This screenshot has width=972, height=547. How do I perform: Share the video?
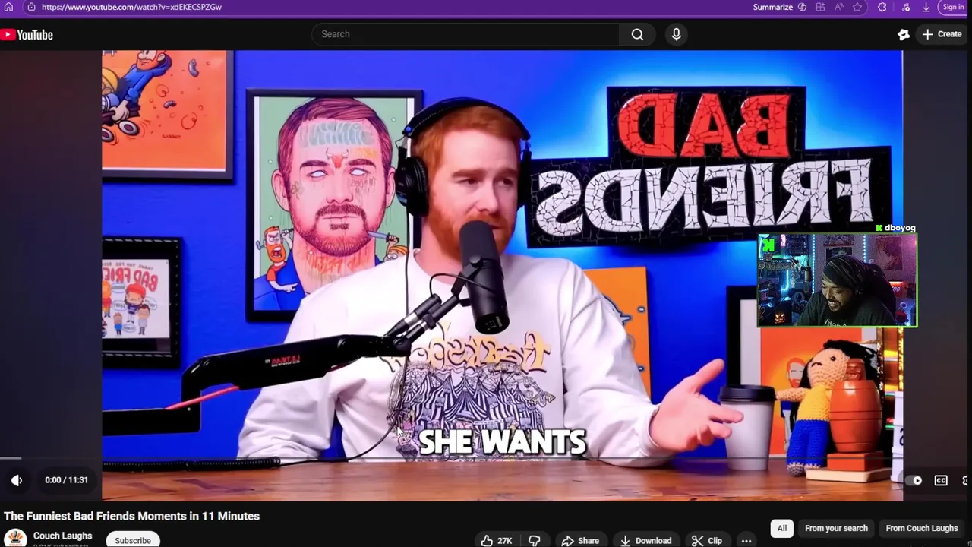coord(580,541)
